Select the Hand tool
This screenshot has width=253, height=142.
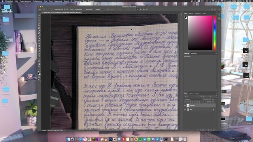[39, 64]
